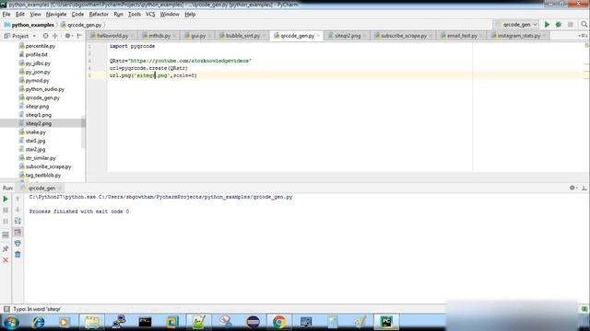Switch to helloworld.py tab
Image resolution: width=590 pixels, height=331 pixels.
click(112, 36)
